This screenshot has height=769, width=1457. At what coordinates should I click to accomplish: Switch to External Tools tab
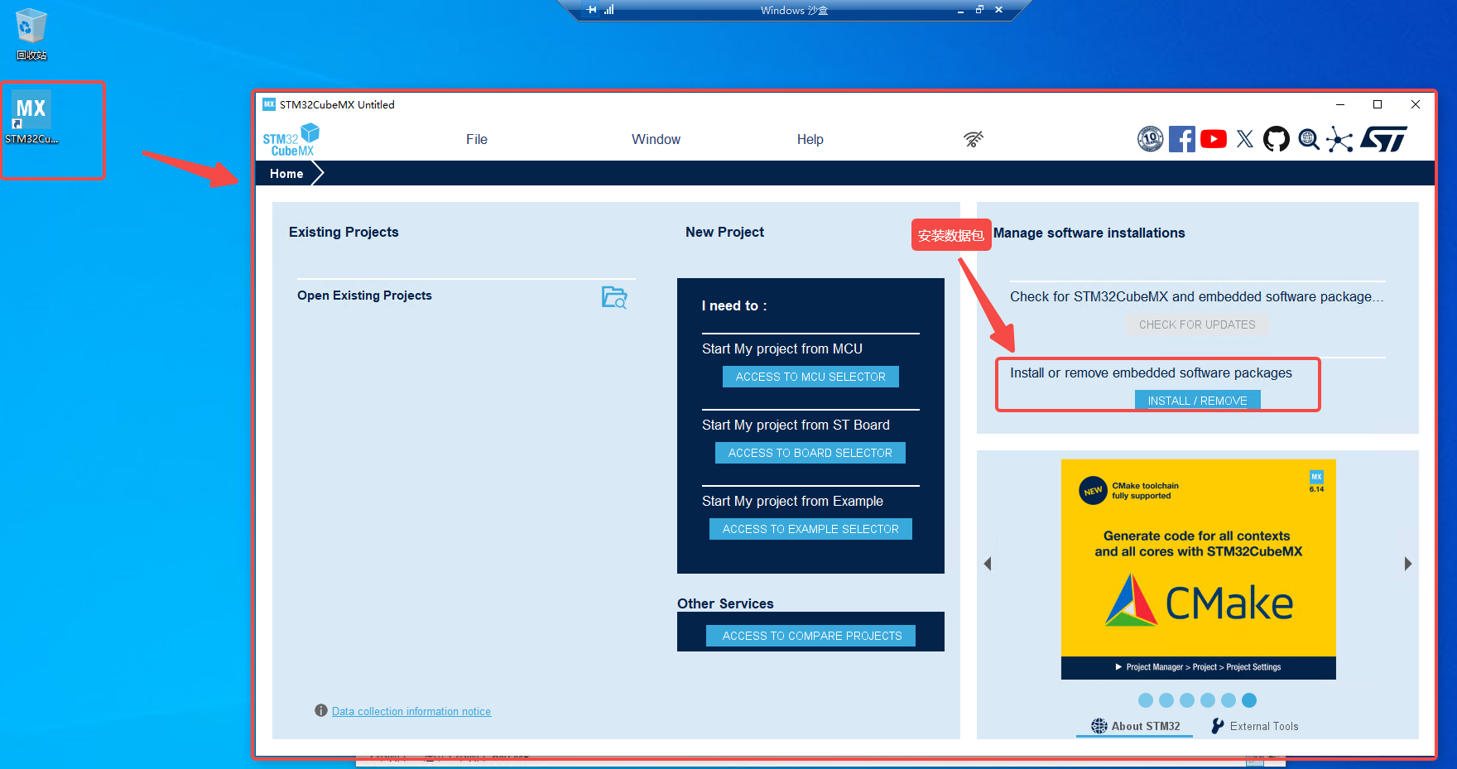point(1255,726)
